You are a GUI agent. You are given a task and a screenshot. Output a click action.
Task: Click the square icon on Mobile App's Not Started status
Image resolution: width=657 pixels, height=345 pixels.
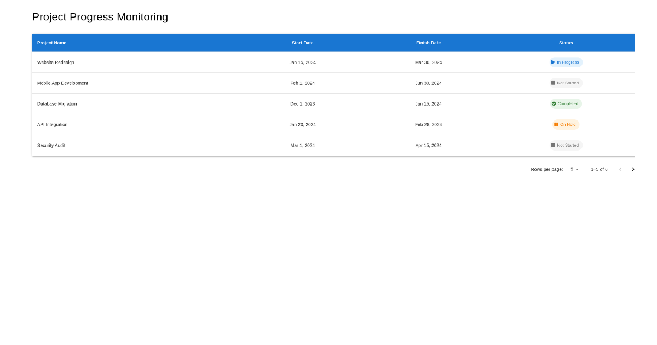click(x=553, y=83)
